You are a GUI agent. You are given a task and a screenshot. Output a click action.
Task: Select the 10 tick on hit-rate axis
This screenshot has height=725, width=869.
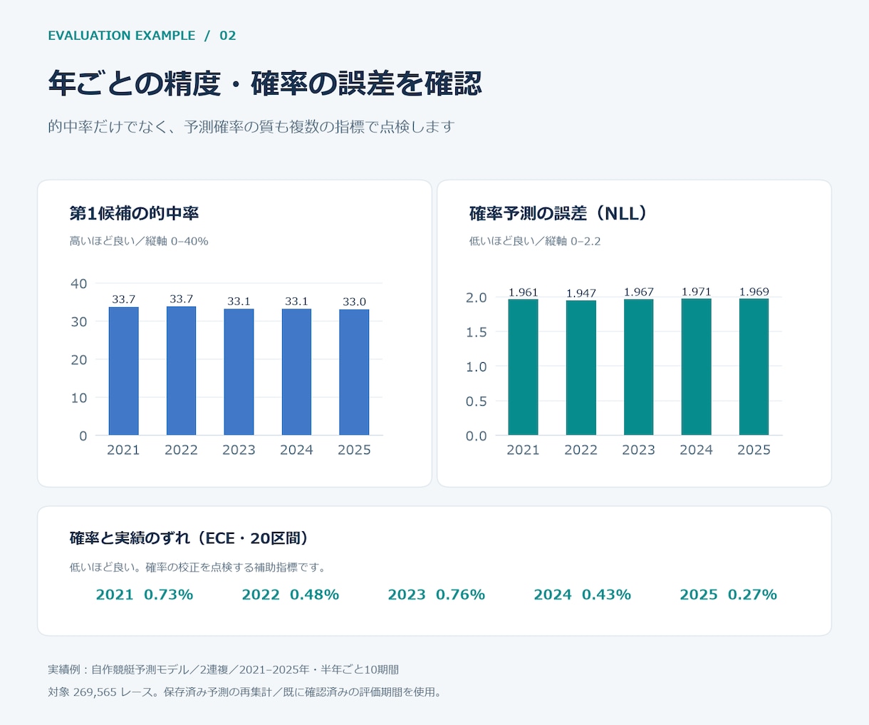coord(79,398)
